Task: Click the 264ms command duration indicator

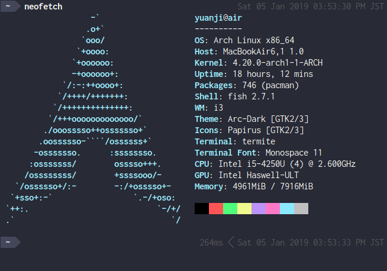Action: pos(211,242)
